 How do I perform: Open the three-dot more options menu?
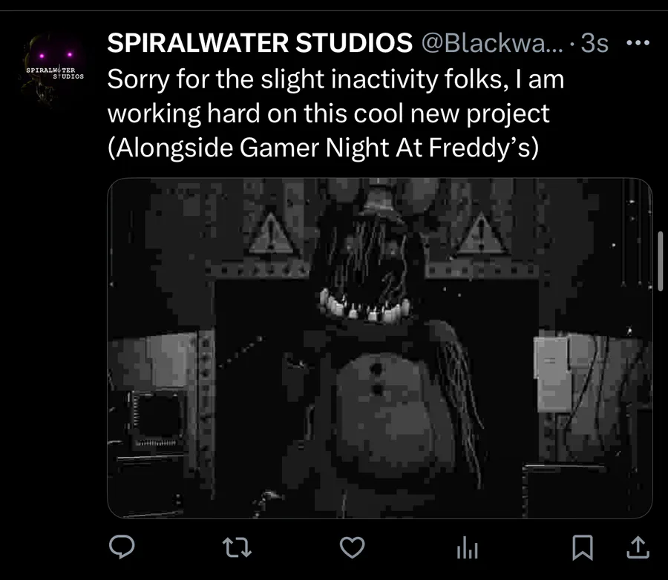click(x=638, y=43)
